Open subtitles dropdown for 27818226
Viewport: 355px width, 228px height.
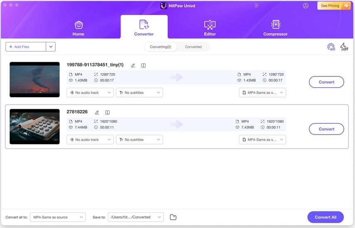coord(140,140)
